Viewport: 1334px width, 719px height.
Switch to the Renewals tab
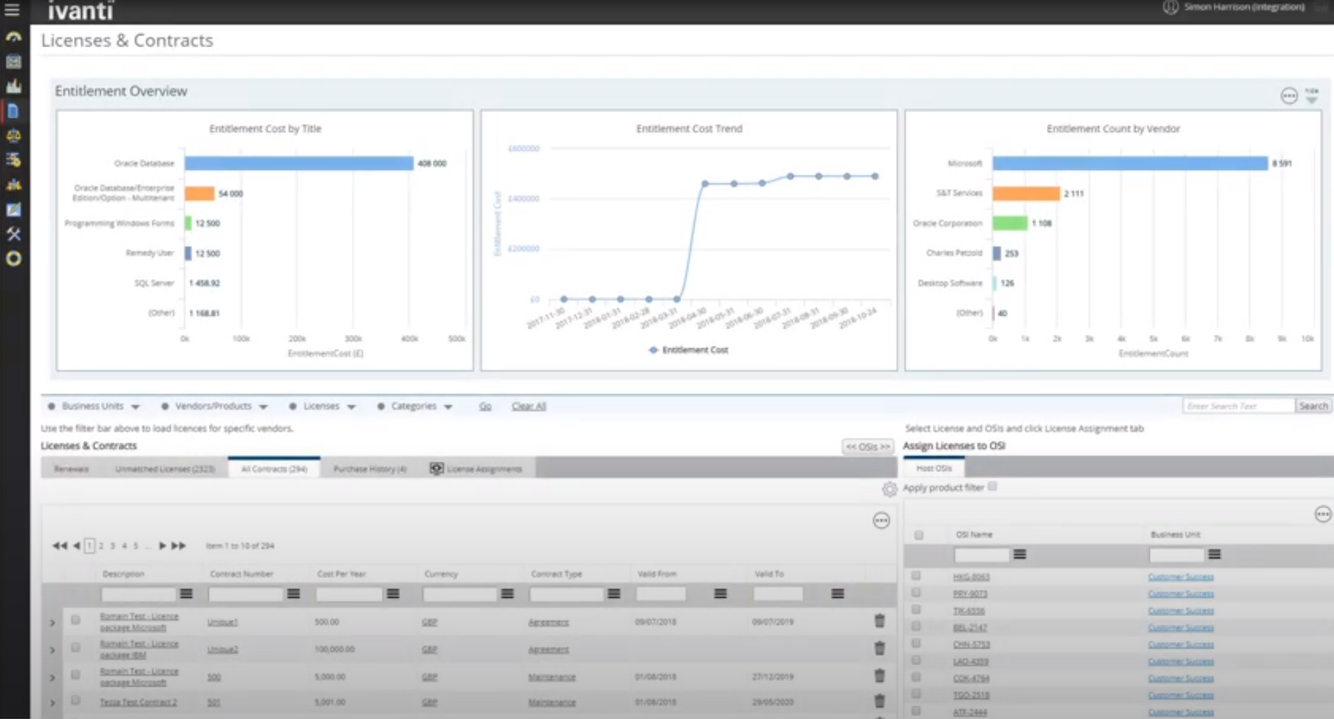(71, 469)
